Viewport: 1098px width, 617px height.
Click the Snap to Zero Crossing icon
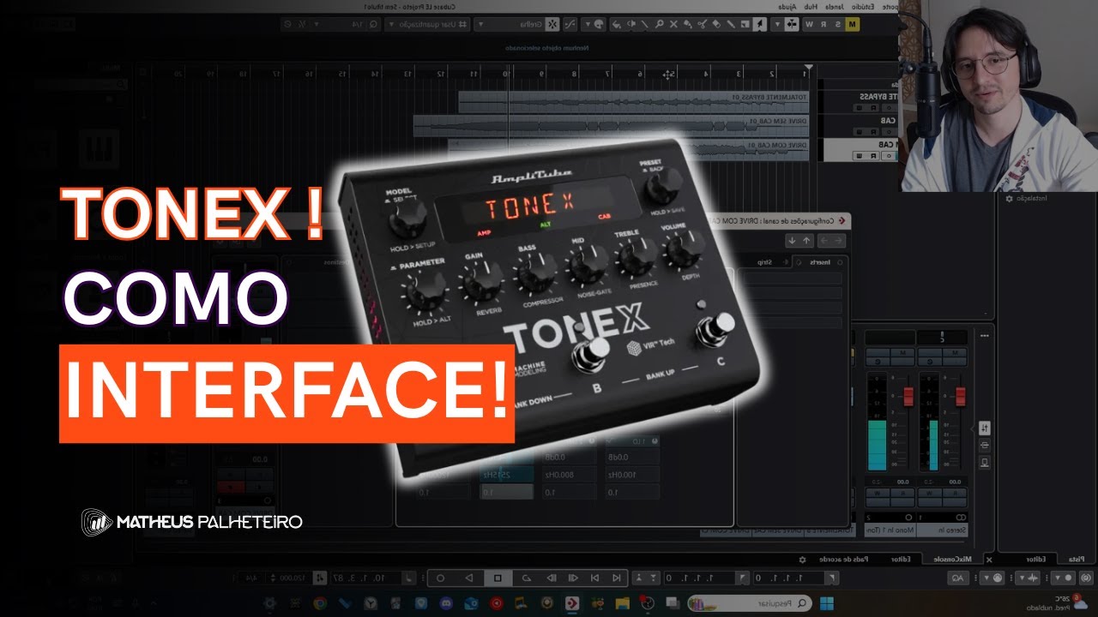570,24
